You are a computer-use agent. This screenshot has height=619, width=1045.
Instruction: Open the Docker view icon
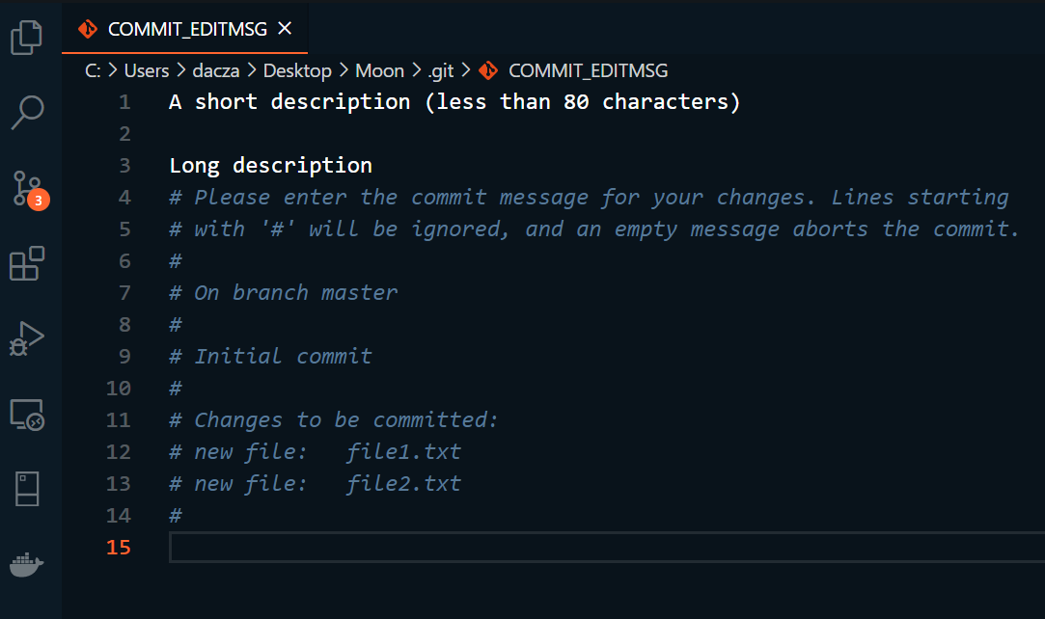[x=27, y=565]
